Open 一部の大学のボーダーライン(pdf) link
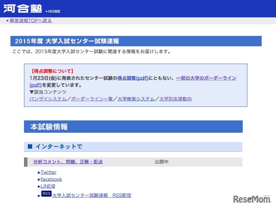 point(206,78)
